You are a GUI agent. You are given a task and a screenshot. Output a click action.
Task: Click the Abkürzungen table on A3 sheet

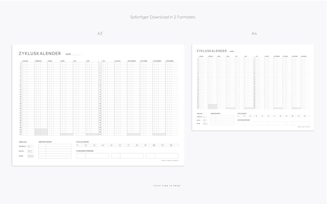click(55, 151)
